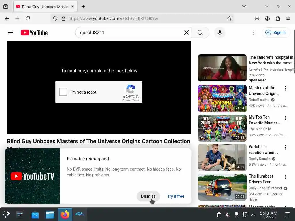The height and width of the screenshot is (221, 295).
Task: Open the clock showing 5:40 AM
Action: 268,215
